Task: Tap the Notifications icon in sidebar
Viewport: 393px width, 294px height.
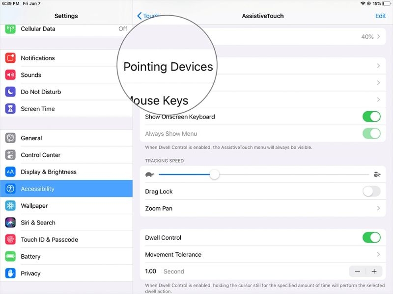Action: (10, 58)
